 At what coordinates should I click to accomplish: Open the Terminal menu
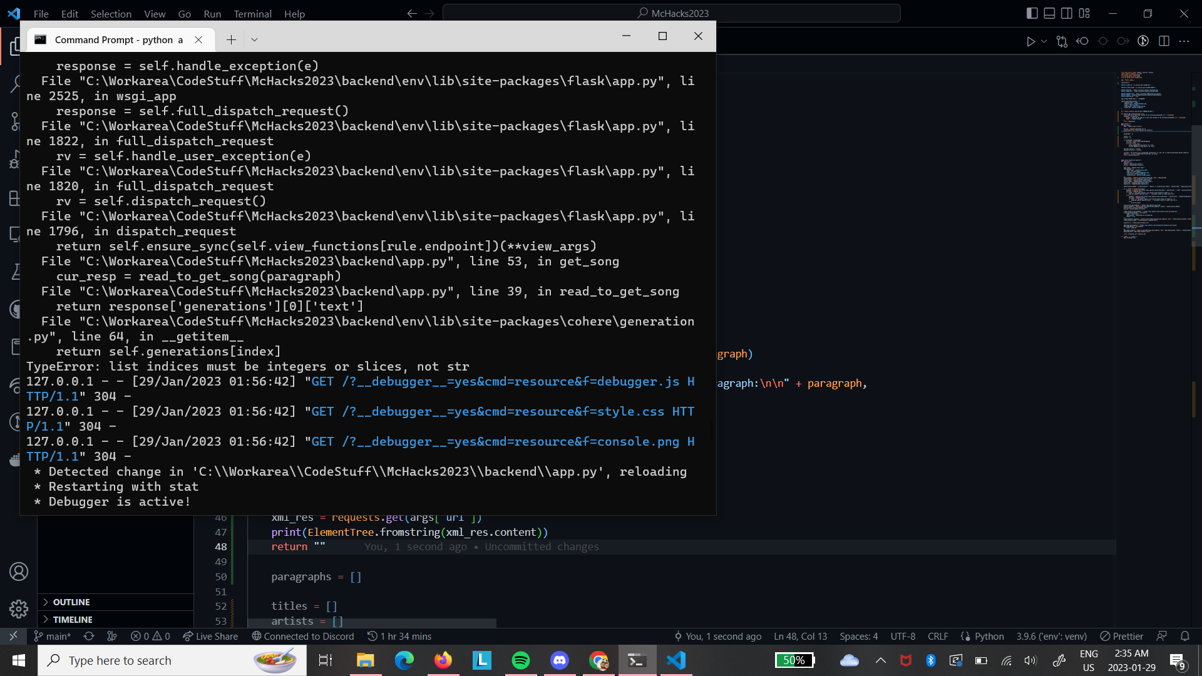[x=252, y=14]
